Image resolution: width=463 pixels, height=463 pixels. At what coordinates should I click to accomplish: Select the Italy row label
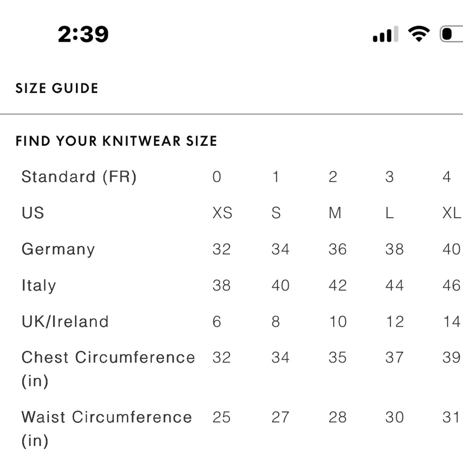click(x=38, y=285)
